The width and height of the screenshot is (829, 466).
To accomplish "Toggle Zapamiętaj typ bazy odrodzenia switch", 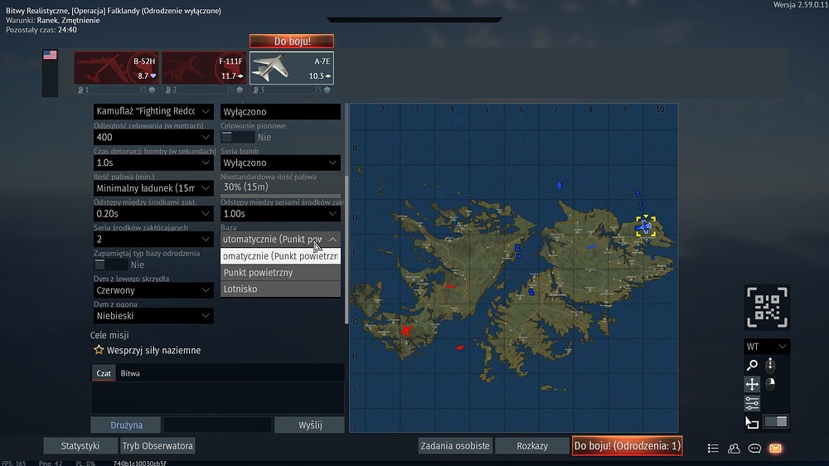I will click(x=110, y=265).
